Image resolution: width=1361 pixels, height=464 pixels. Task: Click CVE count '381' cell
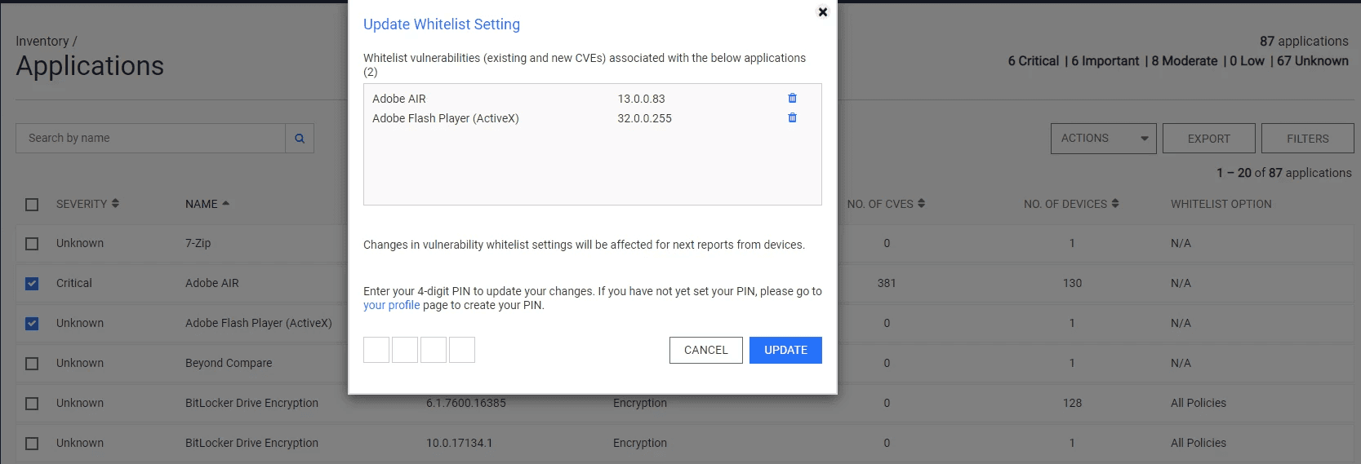tap(887, 283)
